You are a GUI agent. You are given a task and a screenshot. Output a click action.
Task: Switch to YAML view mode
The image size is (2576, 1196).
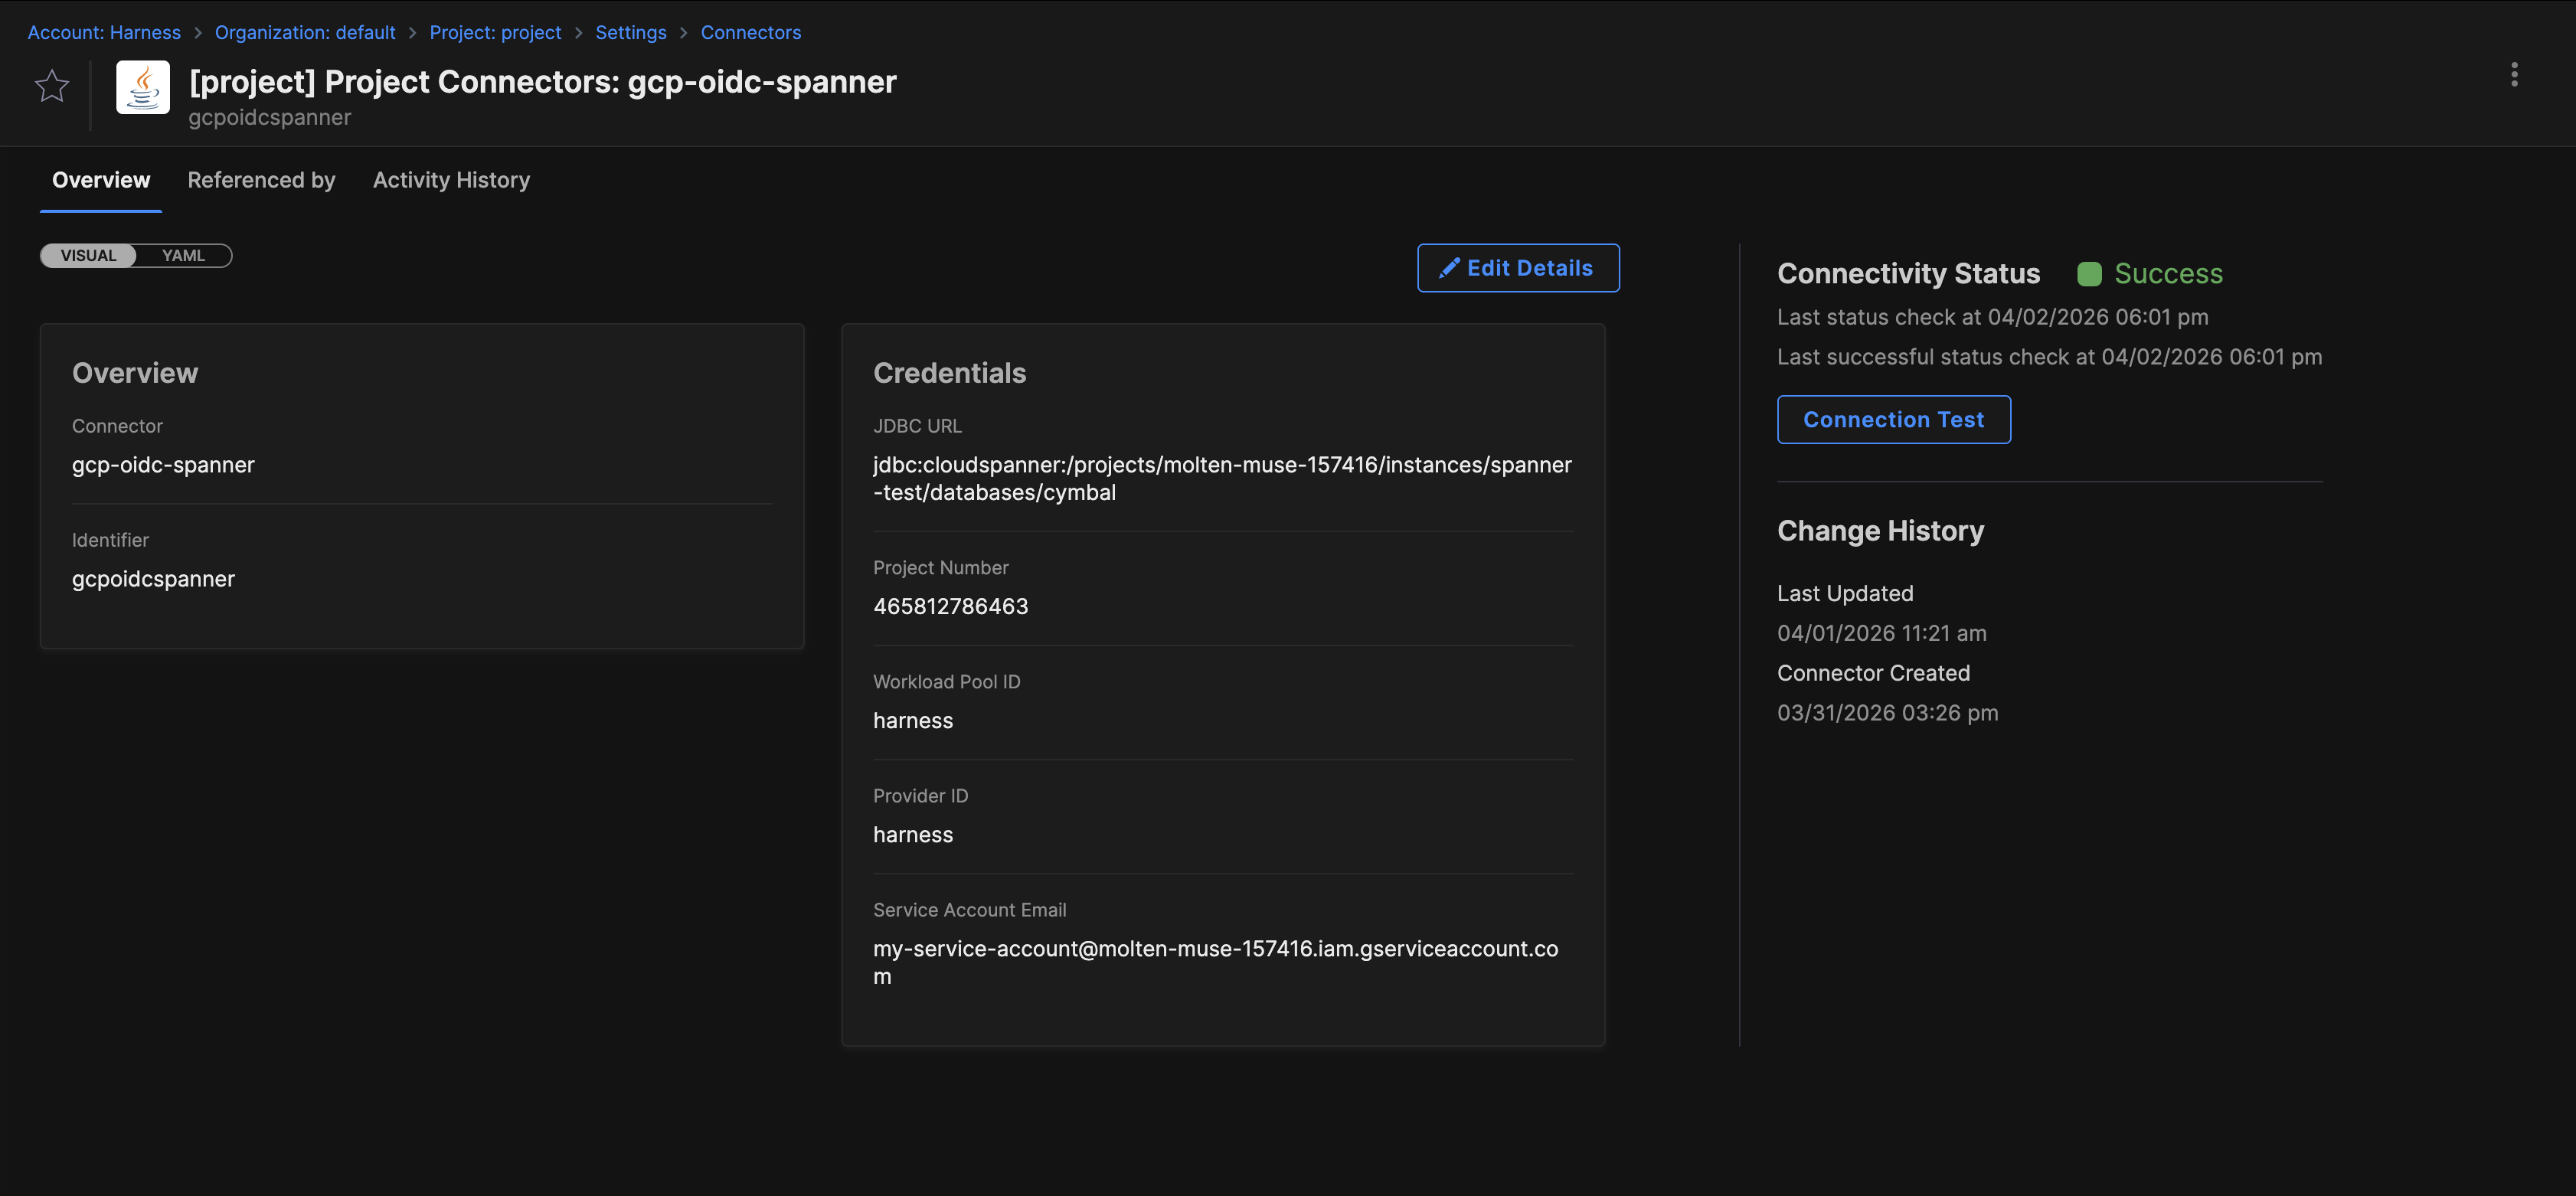point(184,256)
